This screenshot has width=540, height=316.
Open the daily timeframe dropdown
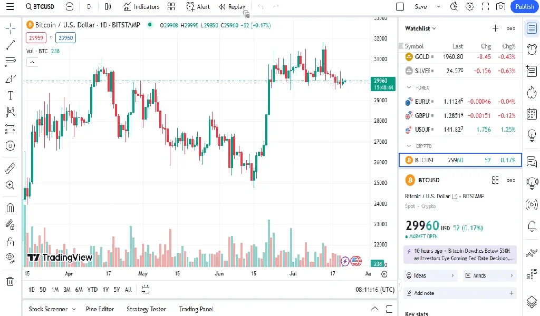point(89,6)
